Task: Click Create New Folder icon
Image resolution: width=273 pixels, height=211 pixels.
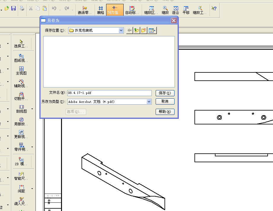Action: point(144,30)
